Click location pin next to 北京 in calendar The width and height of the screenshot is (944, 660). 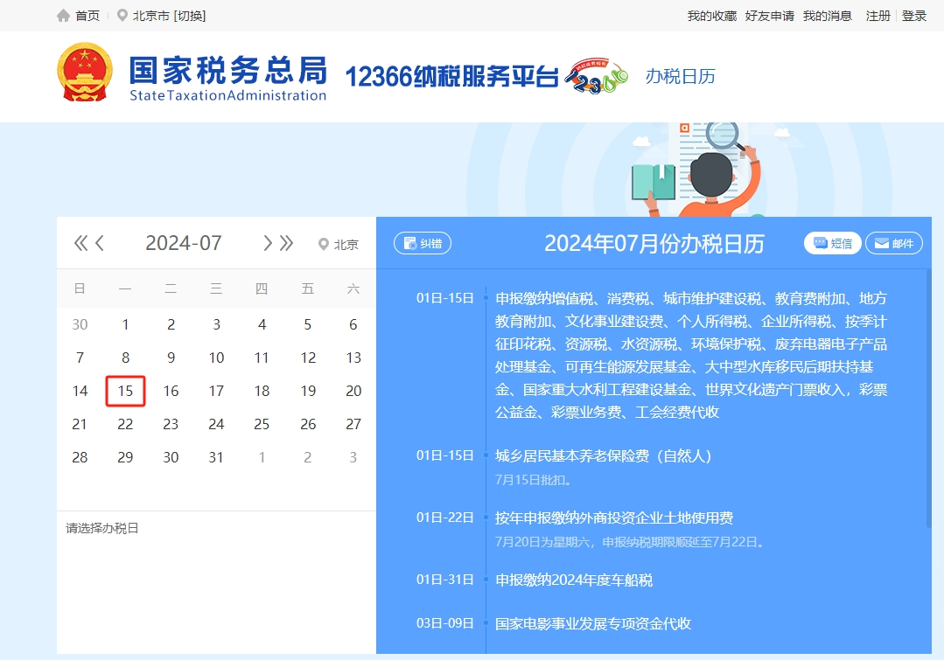[x=324, y=244]
